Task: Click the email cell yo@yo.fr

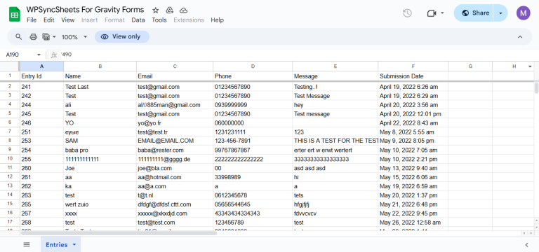Action: click(x=175, y=122)
